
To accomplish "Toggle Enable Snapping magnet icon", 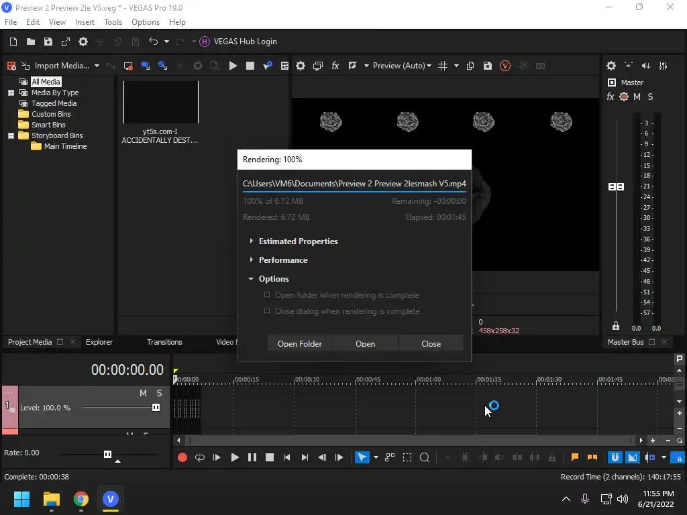I will (x=615, y=457).
